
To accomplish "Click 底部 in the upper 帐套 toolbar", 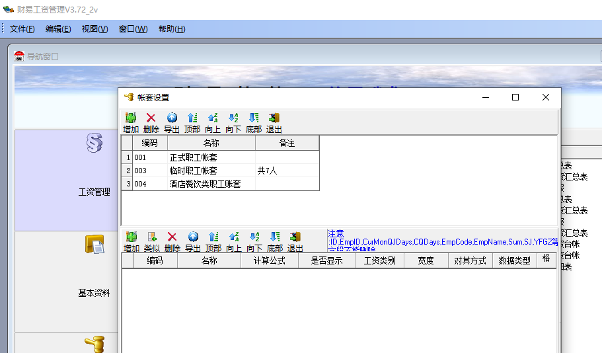I will 254,123.
